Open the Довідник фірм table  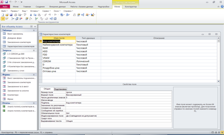pyautogui.click(x=14, y=38)
